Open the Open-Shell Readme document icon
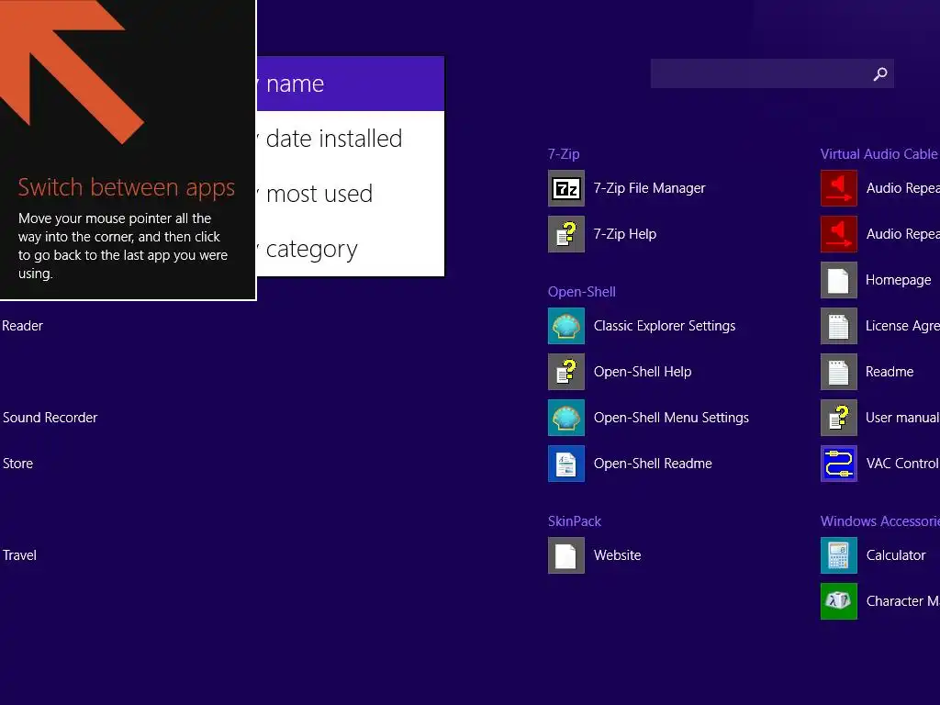 tap(565, 464)
